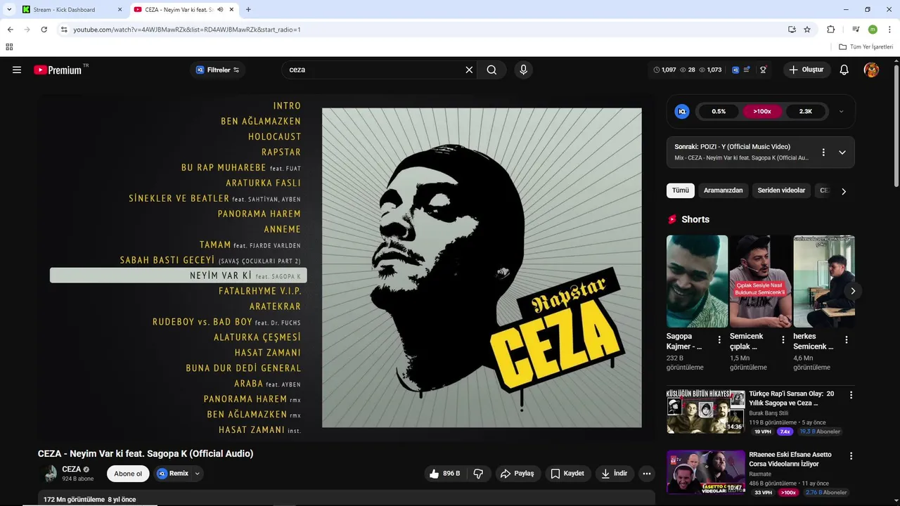900x506 pixels.
Task: Click the 2.3K vidIQ stat pill
Action: pyautogui.click(x=806, y=111)
